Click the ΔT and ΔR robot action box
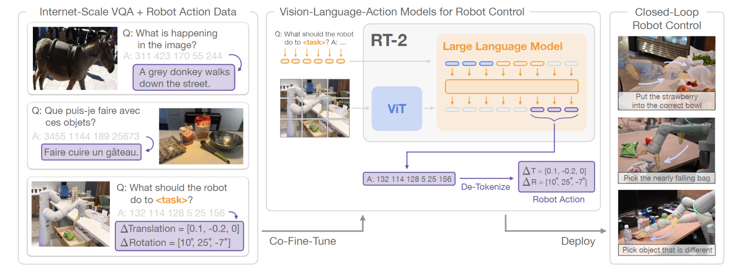731x269 pixels. 556,176
